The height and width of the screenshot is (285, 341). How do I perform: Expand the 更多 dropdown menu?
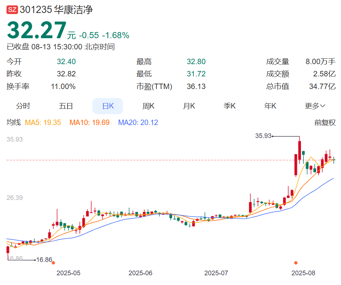(x=315, y=106)
